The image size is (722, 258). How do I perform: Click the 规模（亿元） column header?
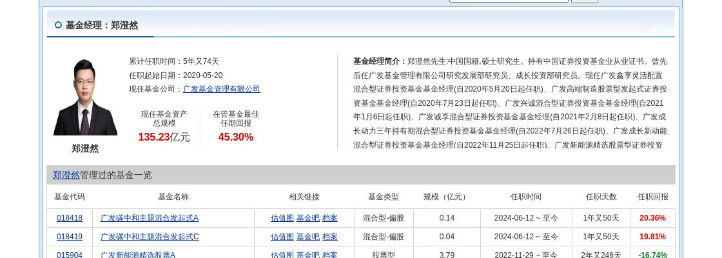click(447, 197)
